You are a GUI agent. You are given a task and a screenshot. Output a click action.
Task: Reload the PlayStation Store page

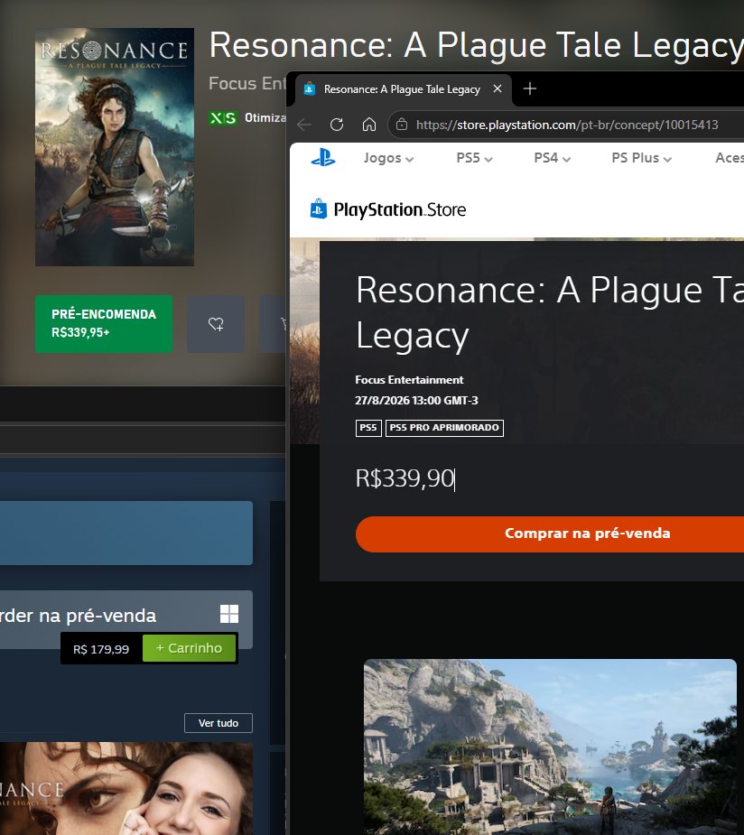coord(337,125)
